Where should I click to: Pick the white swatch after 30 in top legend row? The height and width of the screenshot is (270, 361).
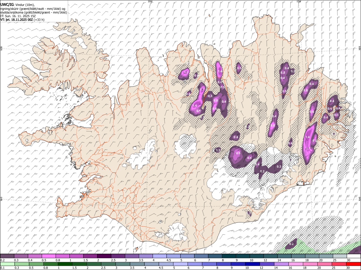[x=354, y=256]
